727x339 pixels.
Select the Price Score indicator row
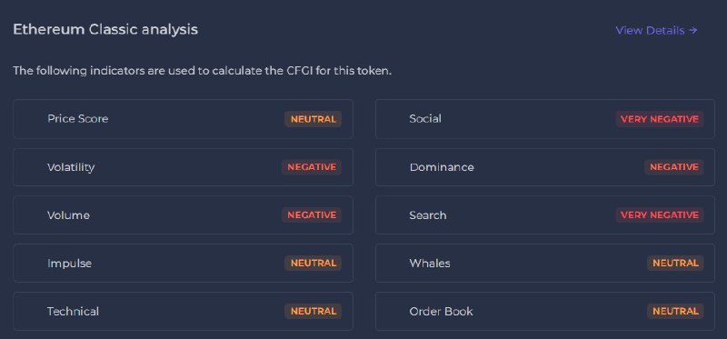click(x=184, y=119)
